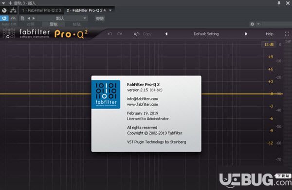The image size is (292, 190).
Task: Open the gear settings icon
Action: pos(252,24)
